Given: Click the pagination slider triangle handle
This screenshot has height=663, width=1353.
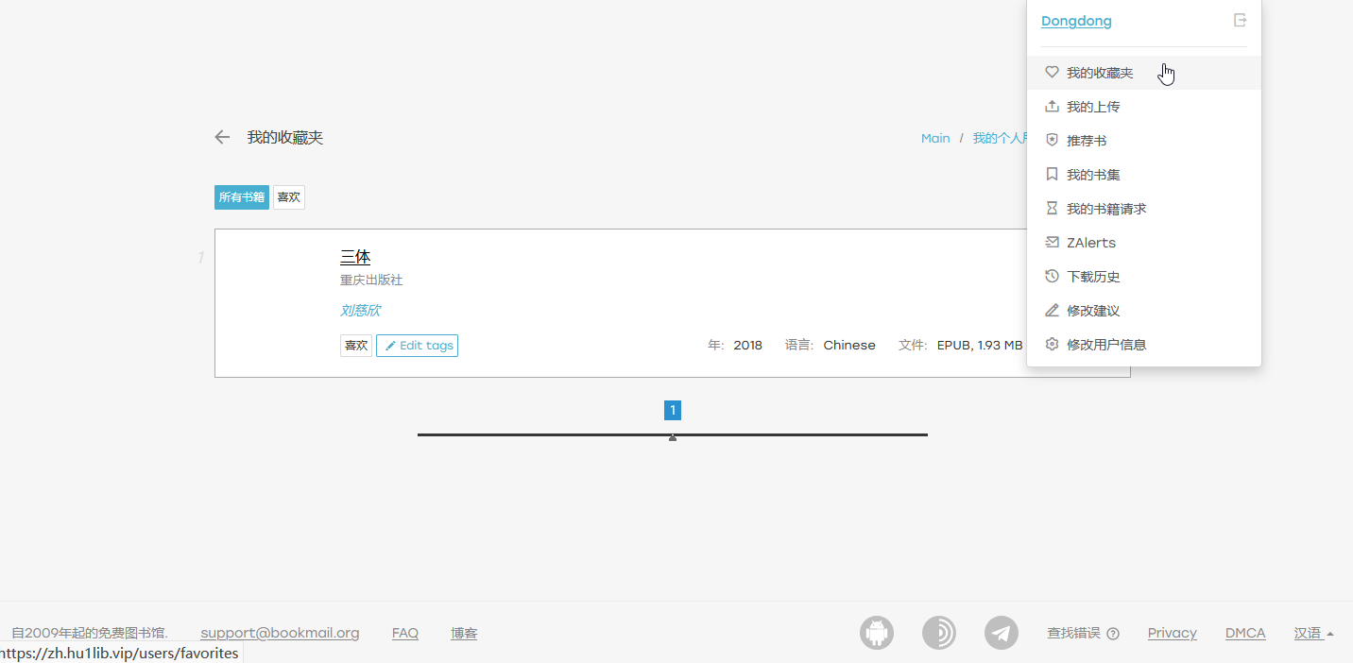Looking at the screenshot, I should point(673,437).
